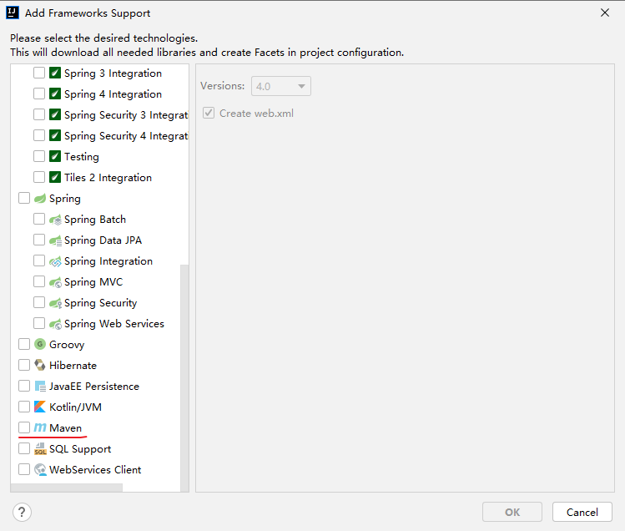625x531 pixels.
Task: Check the Tiles 2 Integration checkbox
Action: pos(39,177)
